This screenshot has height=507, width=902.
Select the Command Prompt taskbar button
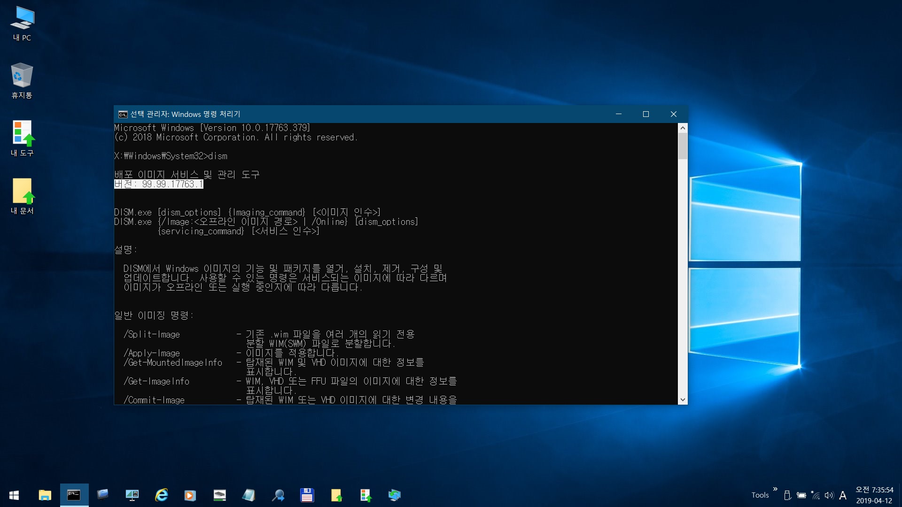(74, 495)
